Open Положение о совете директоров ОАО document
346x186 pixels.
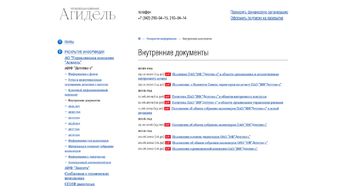211,137
